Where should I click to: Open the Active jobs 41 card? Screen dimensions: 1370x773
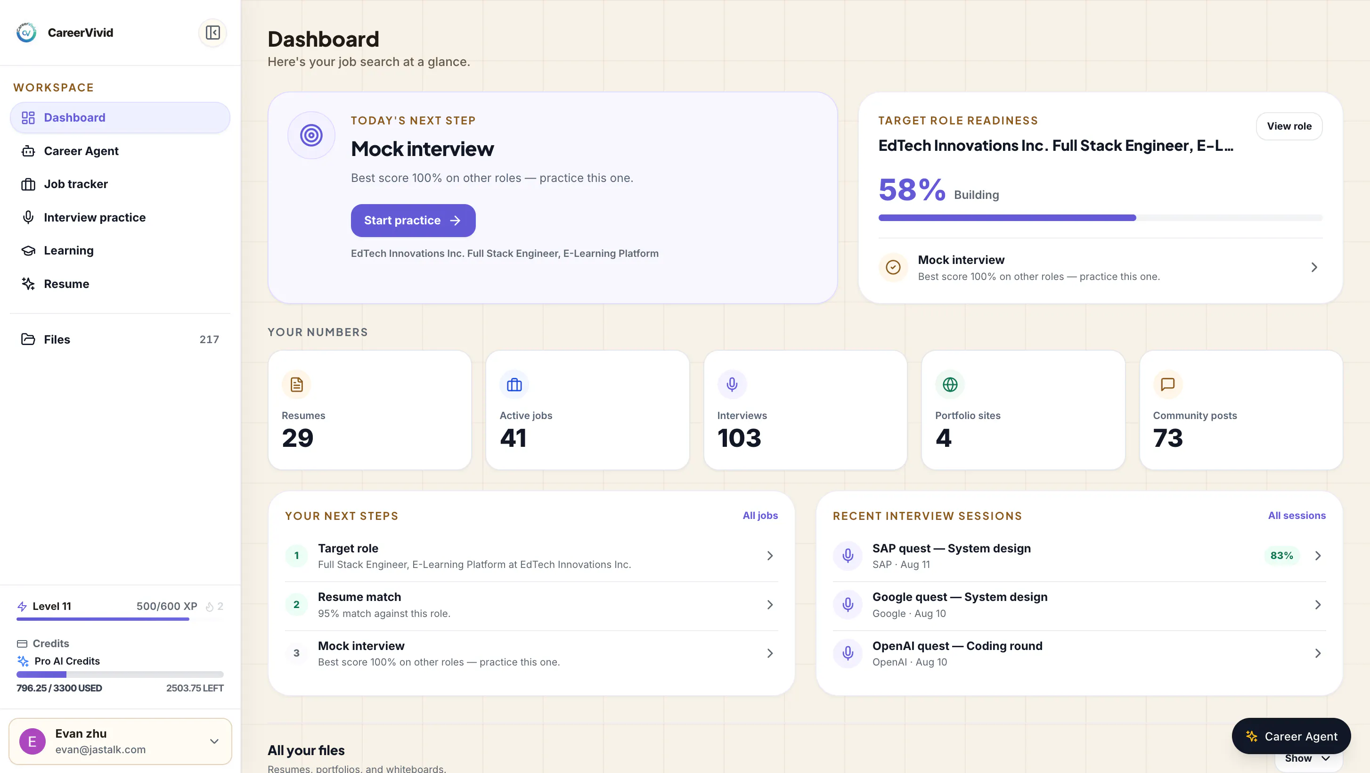coord(587,410)
